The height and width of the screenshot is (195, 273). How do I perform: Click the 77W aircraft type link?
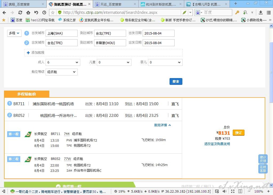[67, 159]
